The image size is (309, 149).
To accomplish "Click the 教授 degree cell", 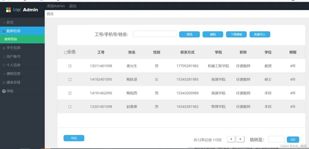I will [x=268, y=66].
